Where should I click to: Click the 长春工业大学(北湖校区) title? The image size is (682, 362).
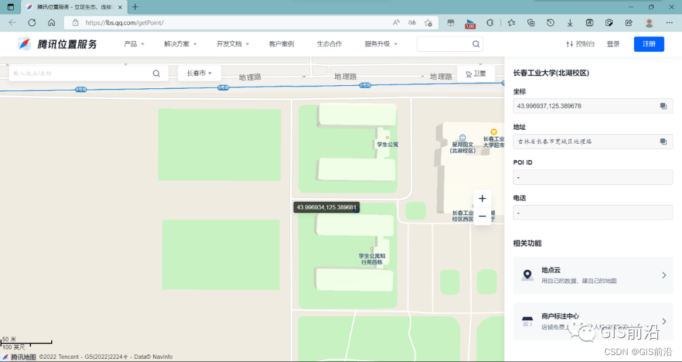coord(551,73)
